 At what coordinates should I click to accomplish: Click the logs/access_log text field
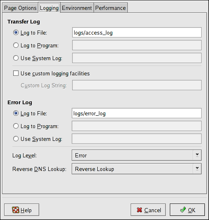tap(137, 33)
